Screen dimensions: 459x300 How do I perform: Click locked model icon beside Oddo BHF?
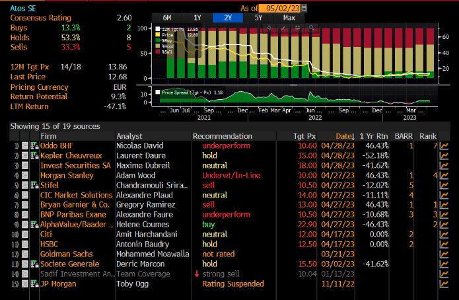(34, 145)
